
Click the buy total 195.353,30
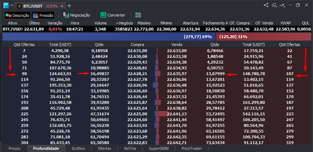(x=60, y=85)
